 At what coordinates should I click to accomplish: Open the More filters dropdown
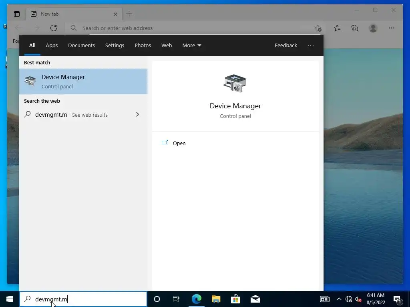coord(192,46)
